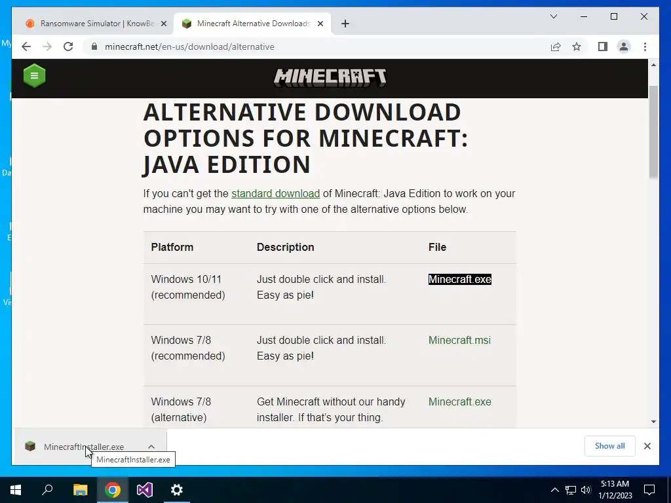View site info via the lock icon
This screenshot has width=671, height=503.
tap(94, 47)
